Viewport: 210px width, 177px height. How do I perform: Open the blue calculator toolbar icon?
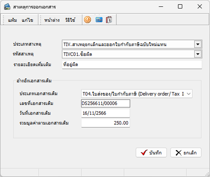99,20
